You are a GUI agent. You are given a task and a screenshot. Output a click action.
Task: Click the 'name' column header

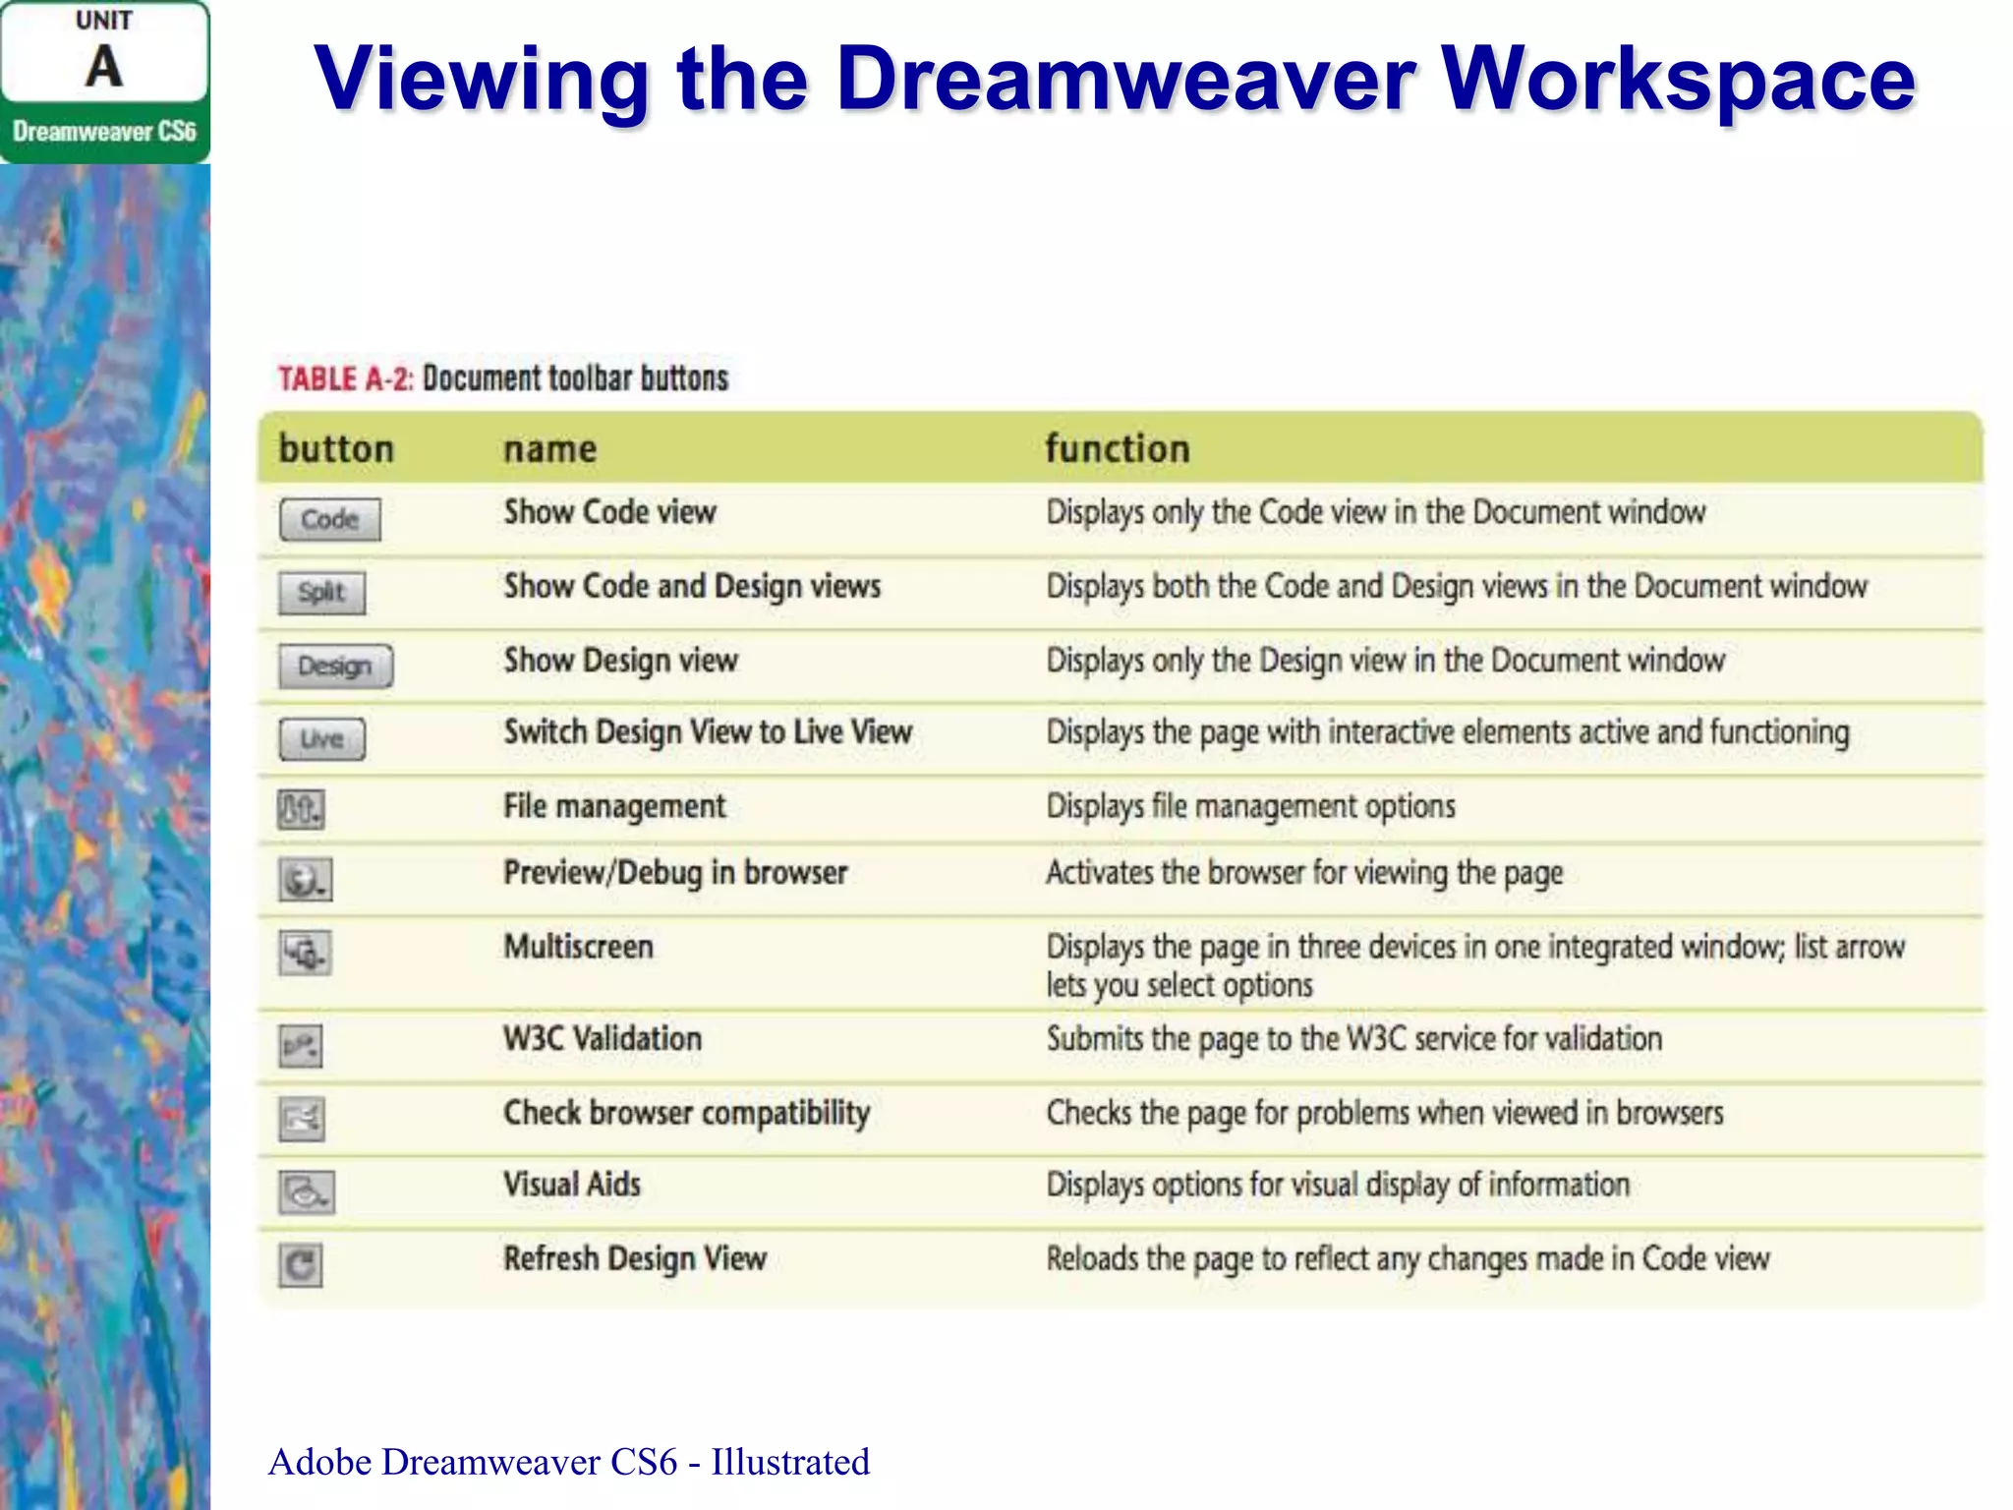pyautogui.click(x=550, y=449)
